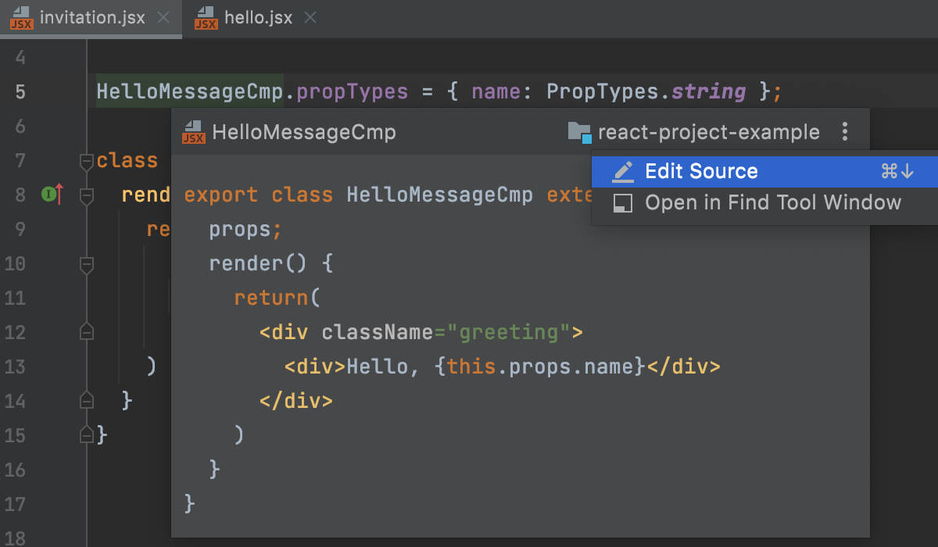Toggle the fold marker at line 12
The height and width of the screenshot is (547, 938).
click(86, 331)
